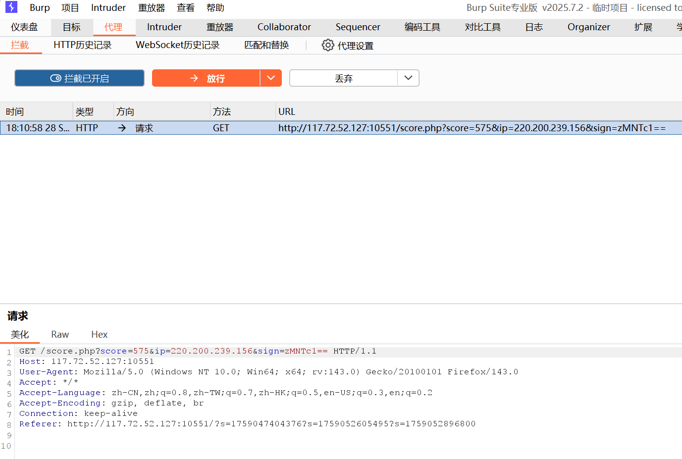
Task: Open the 编码工具 tab
Action: click(422, 27)
